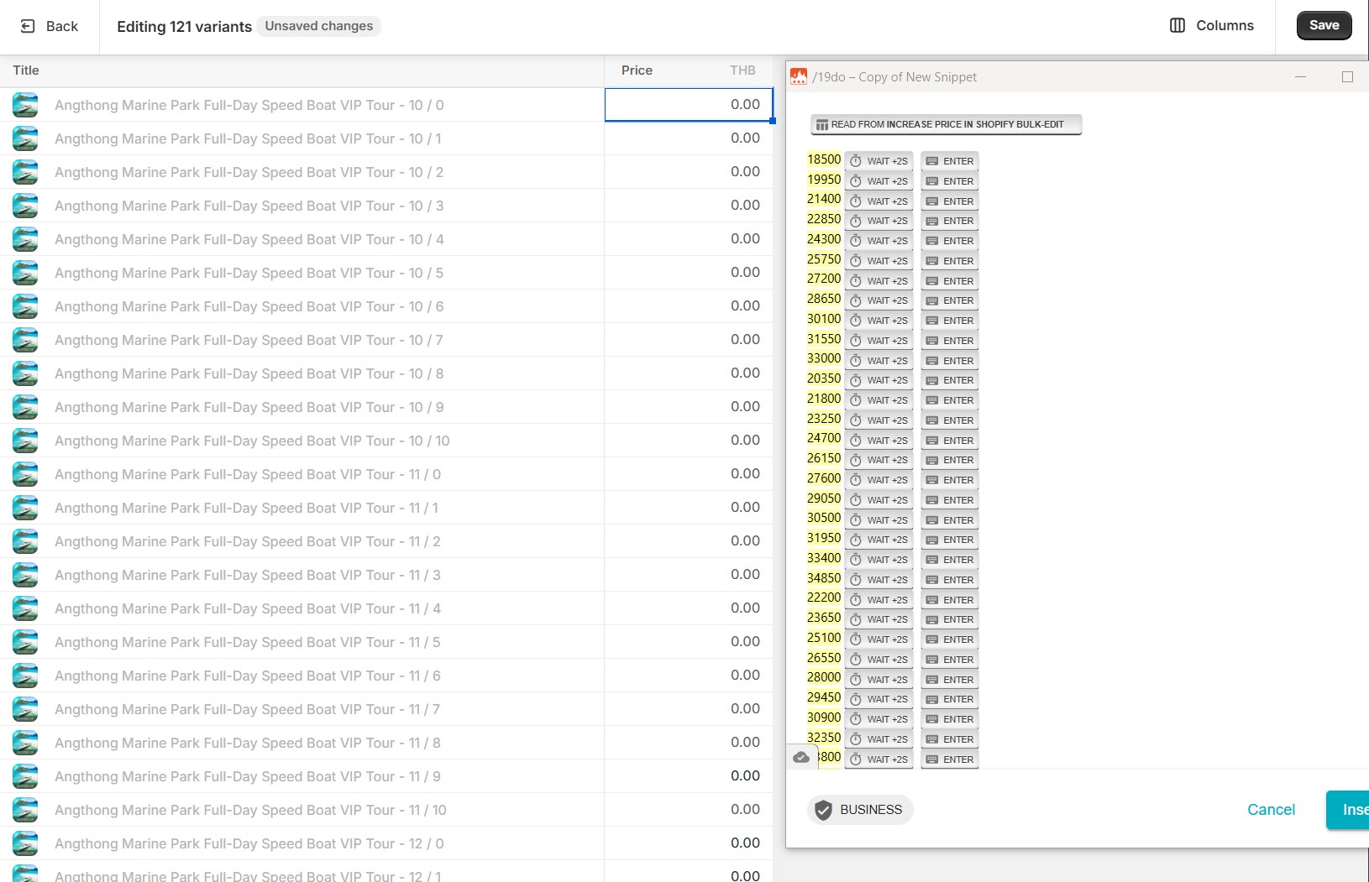
Task: Click the shield icon in BUSINESS badge
Action: click(x=824, y=810)
